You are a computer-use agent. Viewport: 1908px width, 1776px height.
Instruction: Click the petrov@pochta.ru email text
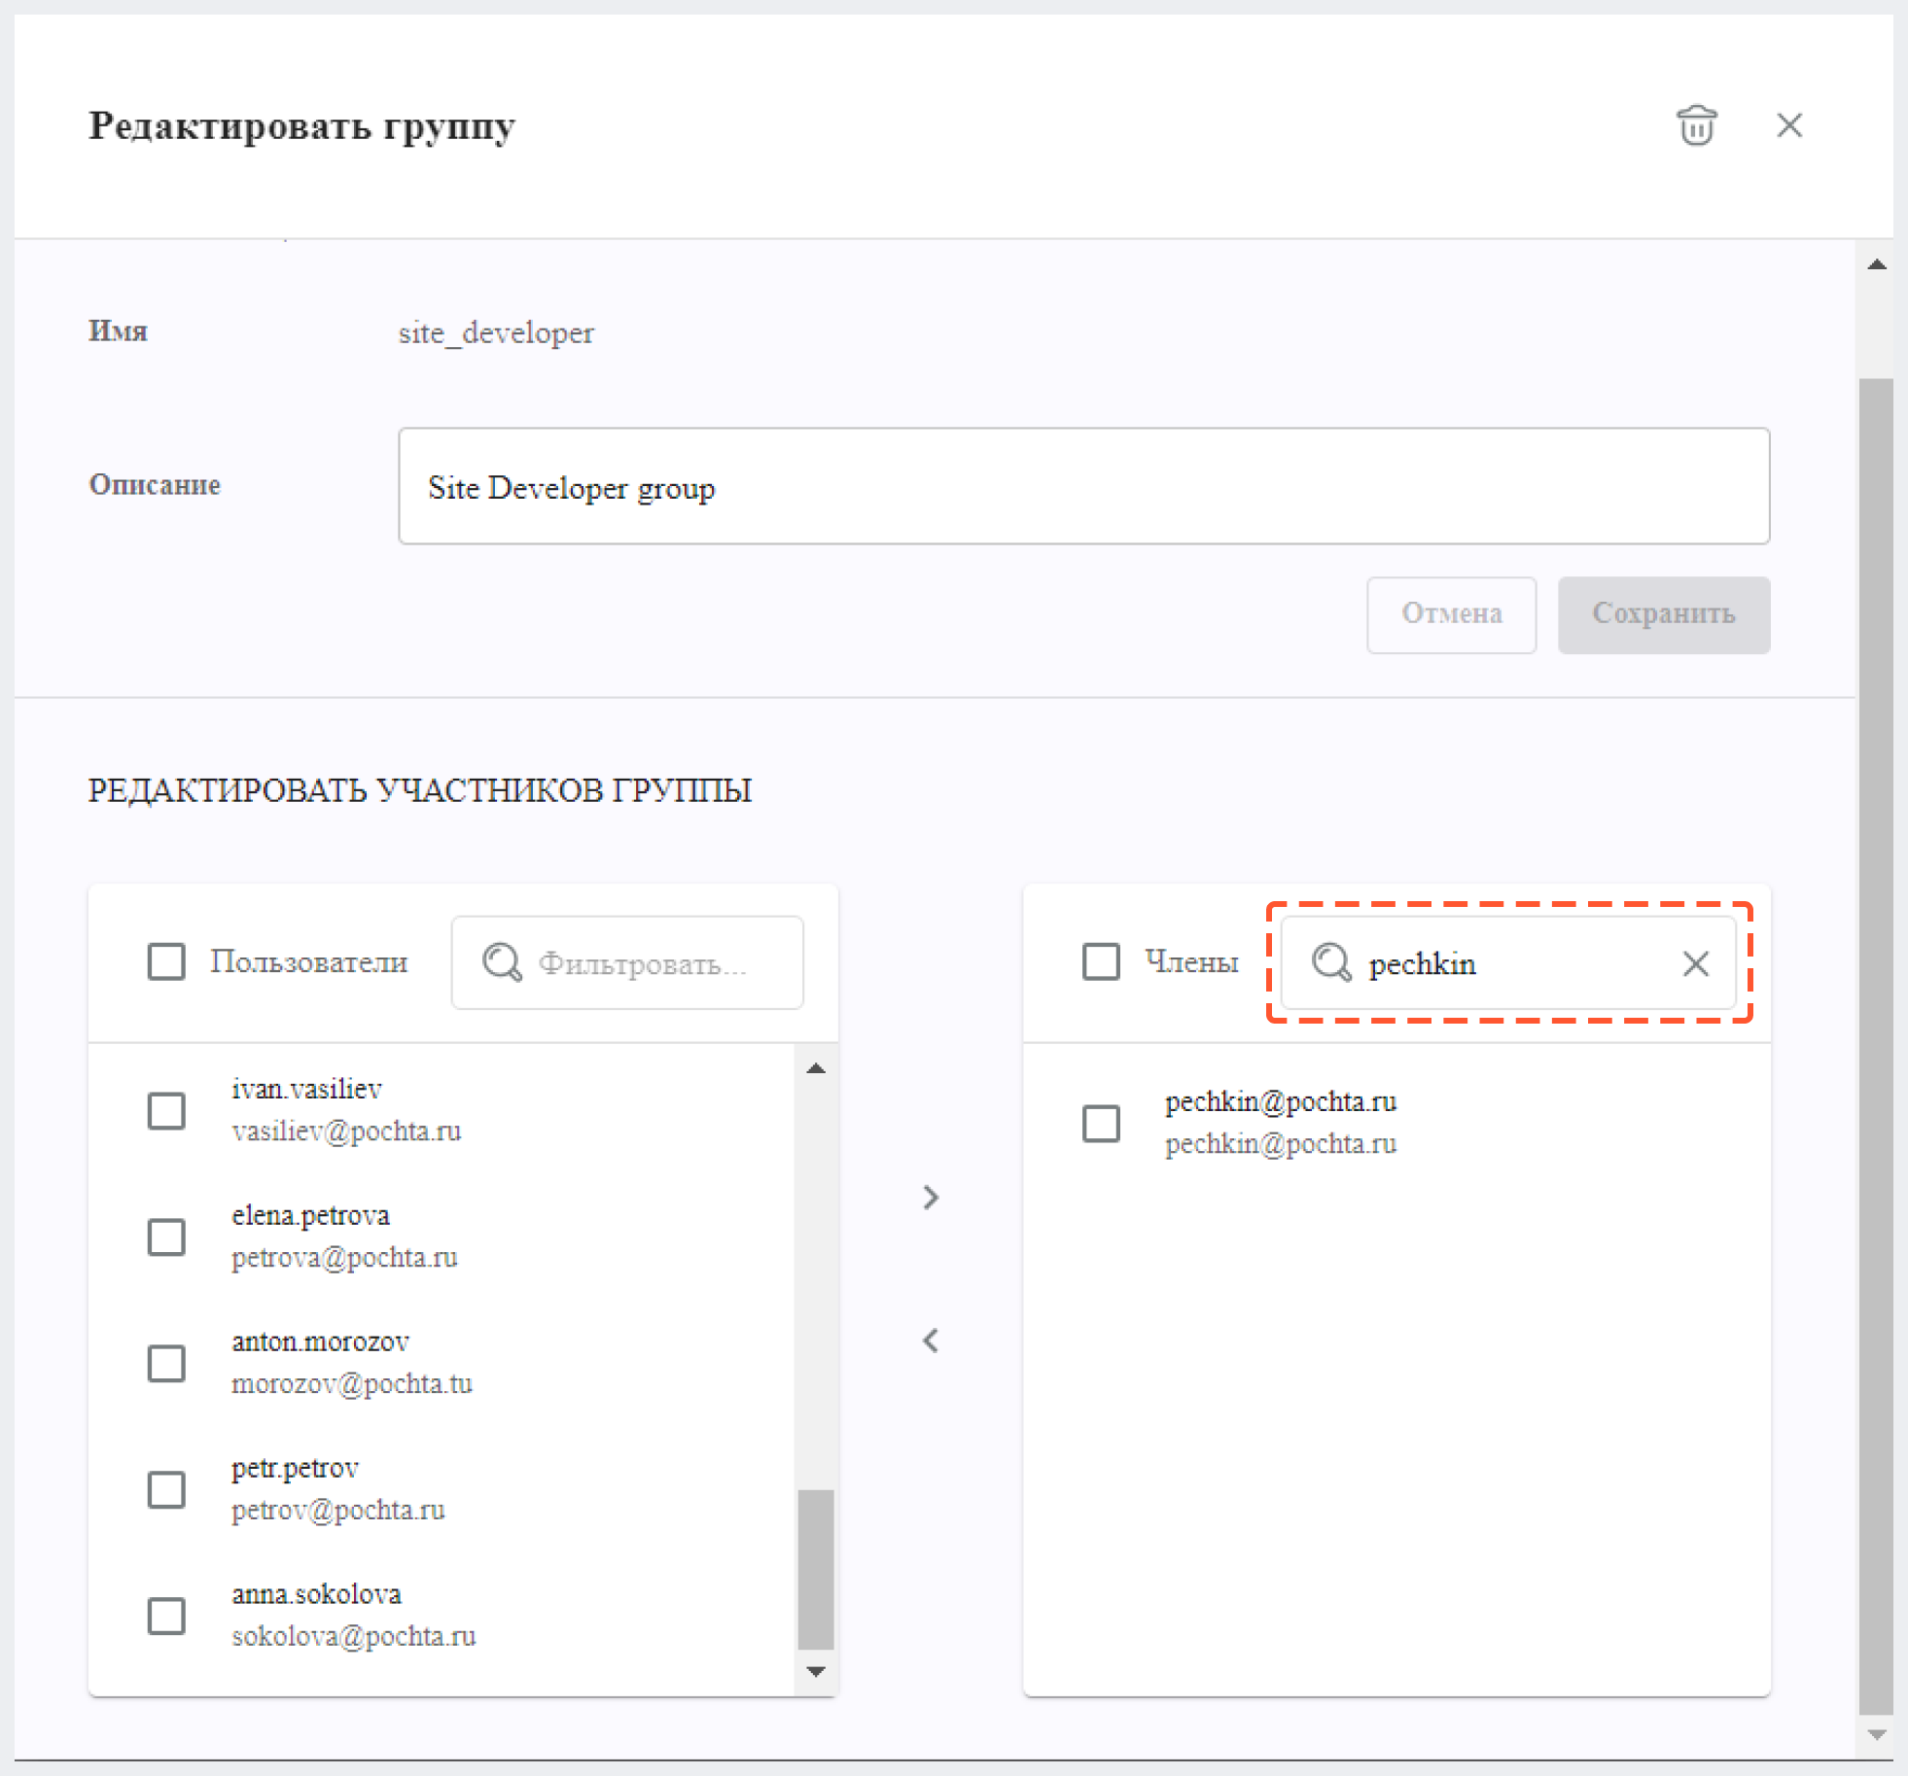(338, 1510)
